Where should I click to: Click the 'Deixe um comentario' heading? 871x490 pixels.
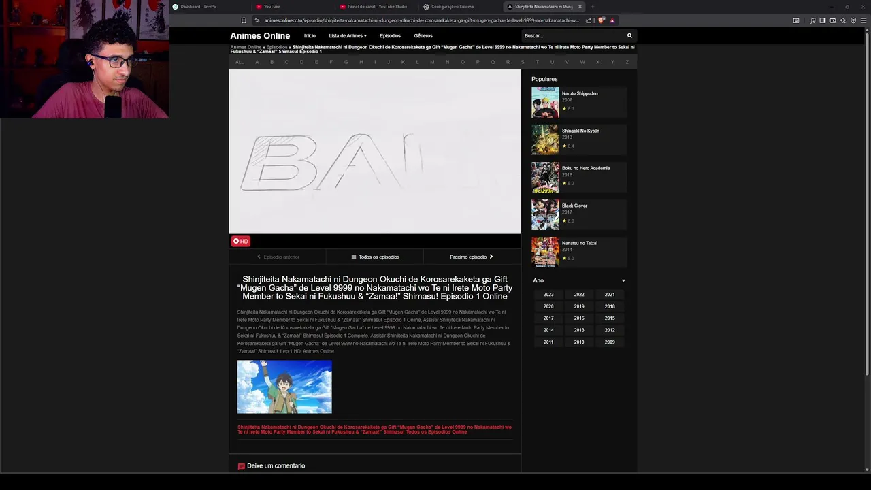point(276,466)
